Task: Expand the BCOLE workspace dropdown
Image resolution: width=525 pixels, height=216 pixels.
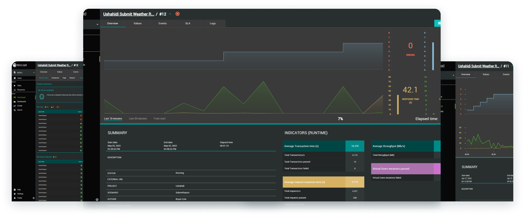Action: click(x=34, y=73)
